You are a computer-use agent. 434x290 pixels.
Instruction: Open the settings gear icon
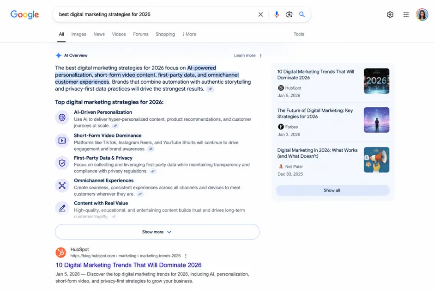(390, 14)
